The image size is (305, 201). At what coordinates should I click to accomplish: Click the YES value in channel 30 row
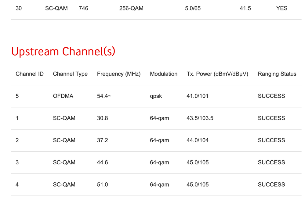(281, 8)
